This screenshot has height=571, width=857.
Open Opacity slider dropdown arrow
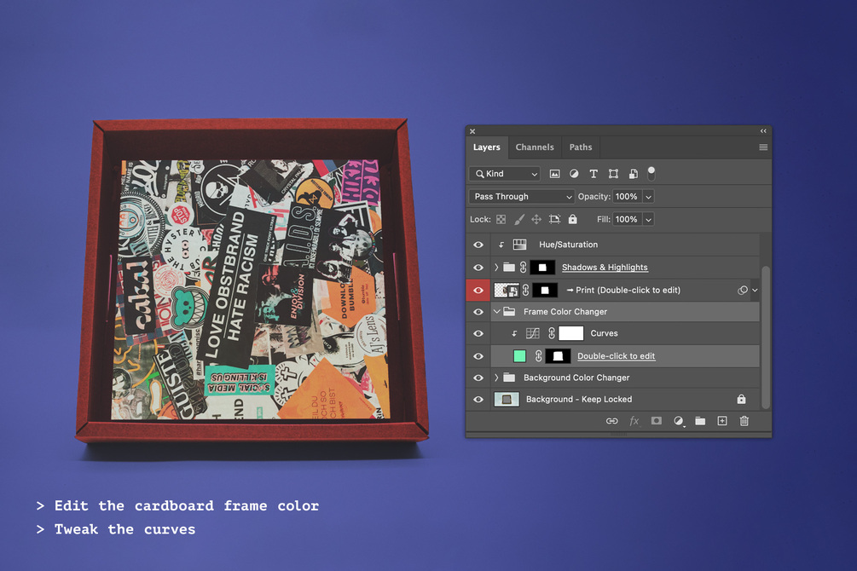648,196
